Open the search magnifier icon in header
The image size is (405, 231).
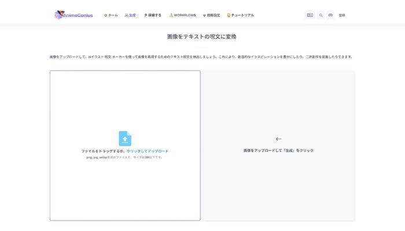click(321, 15)
